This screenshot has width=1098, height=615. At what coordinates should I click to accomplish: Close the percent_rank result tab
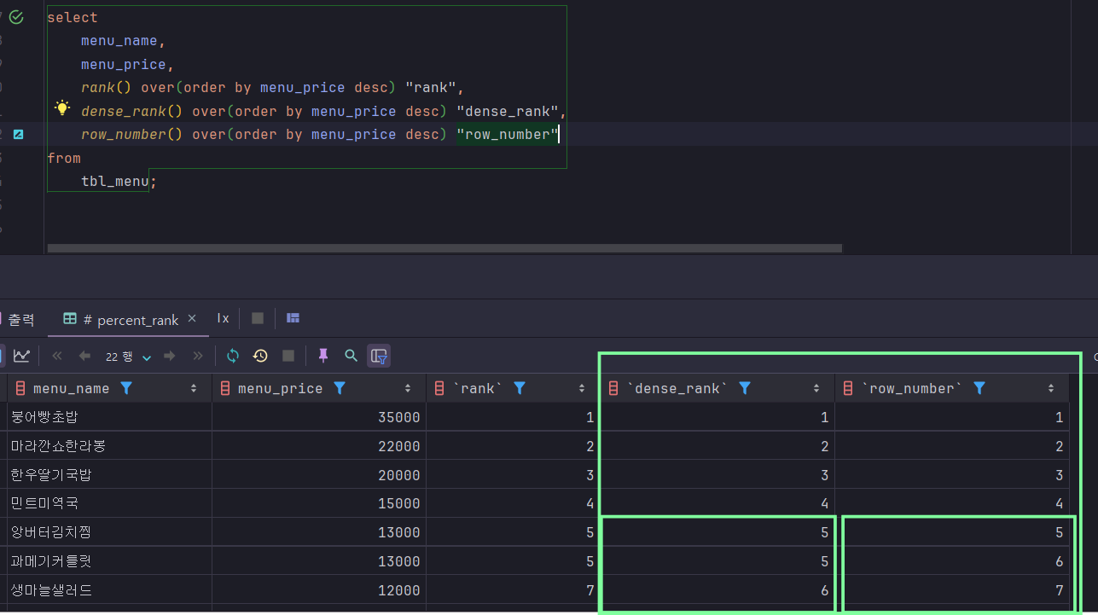tap(192, 318)
